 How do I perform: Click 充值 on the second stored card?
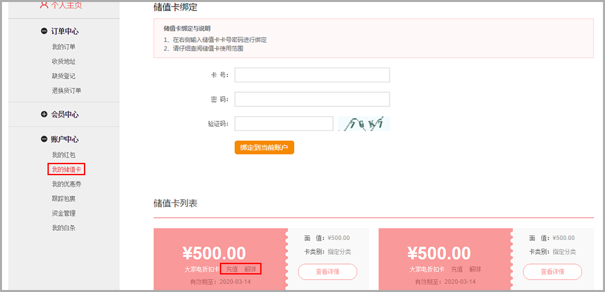click(x=457, y=269)
